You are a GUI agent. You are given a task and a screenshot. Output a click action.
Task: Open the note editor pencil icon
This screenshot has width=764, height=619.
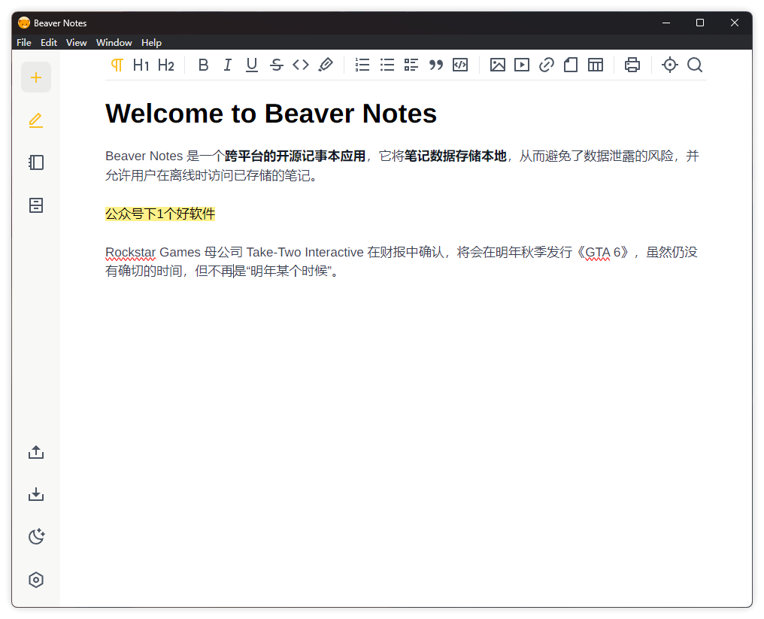pos(36,120)
